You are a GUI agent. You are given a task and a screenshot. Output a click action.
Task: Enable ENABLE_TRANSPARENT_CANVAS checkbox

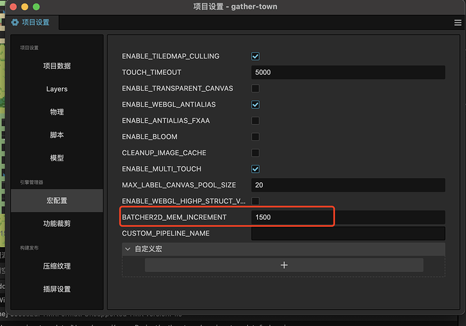coord(255,88)
